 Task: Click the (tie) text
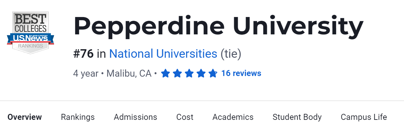click(231, 54)
